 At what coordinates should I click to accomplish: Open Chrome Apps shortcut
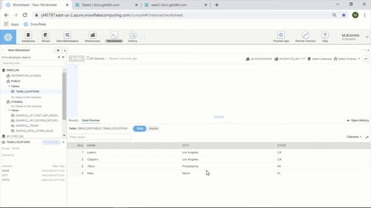[12, 24]
